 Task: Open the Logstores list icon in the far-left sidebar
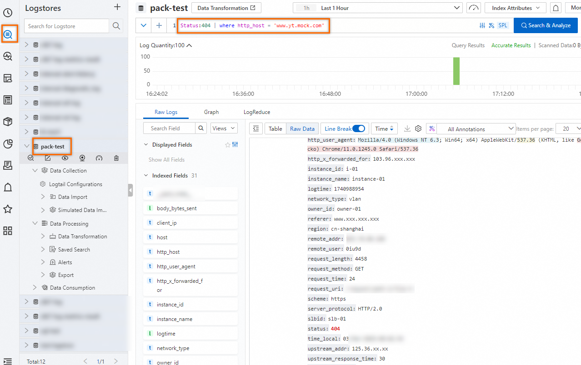[x=8, y=34]
